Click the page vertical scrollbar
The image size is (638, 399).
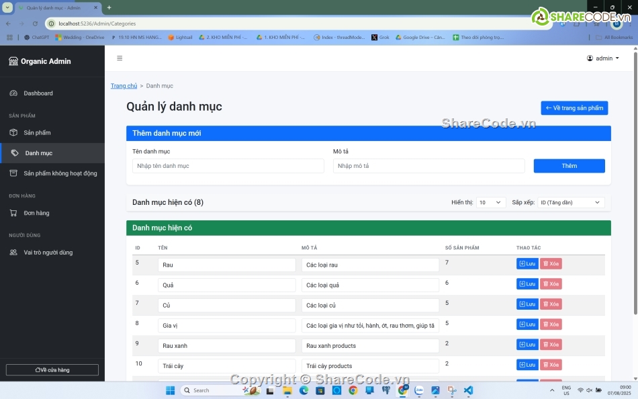(x=635, y=183)
